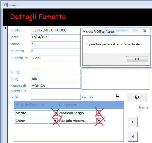Tick the stampa checkbox
This screenshot has width=152, height=143.
[x=118, y=95]
